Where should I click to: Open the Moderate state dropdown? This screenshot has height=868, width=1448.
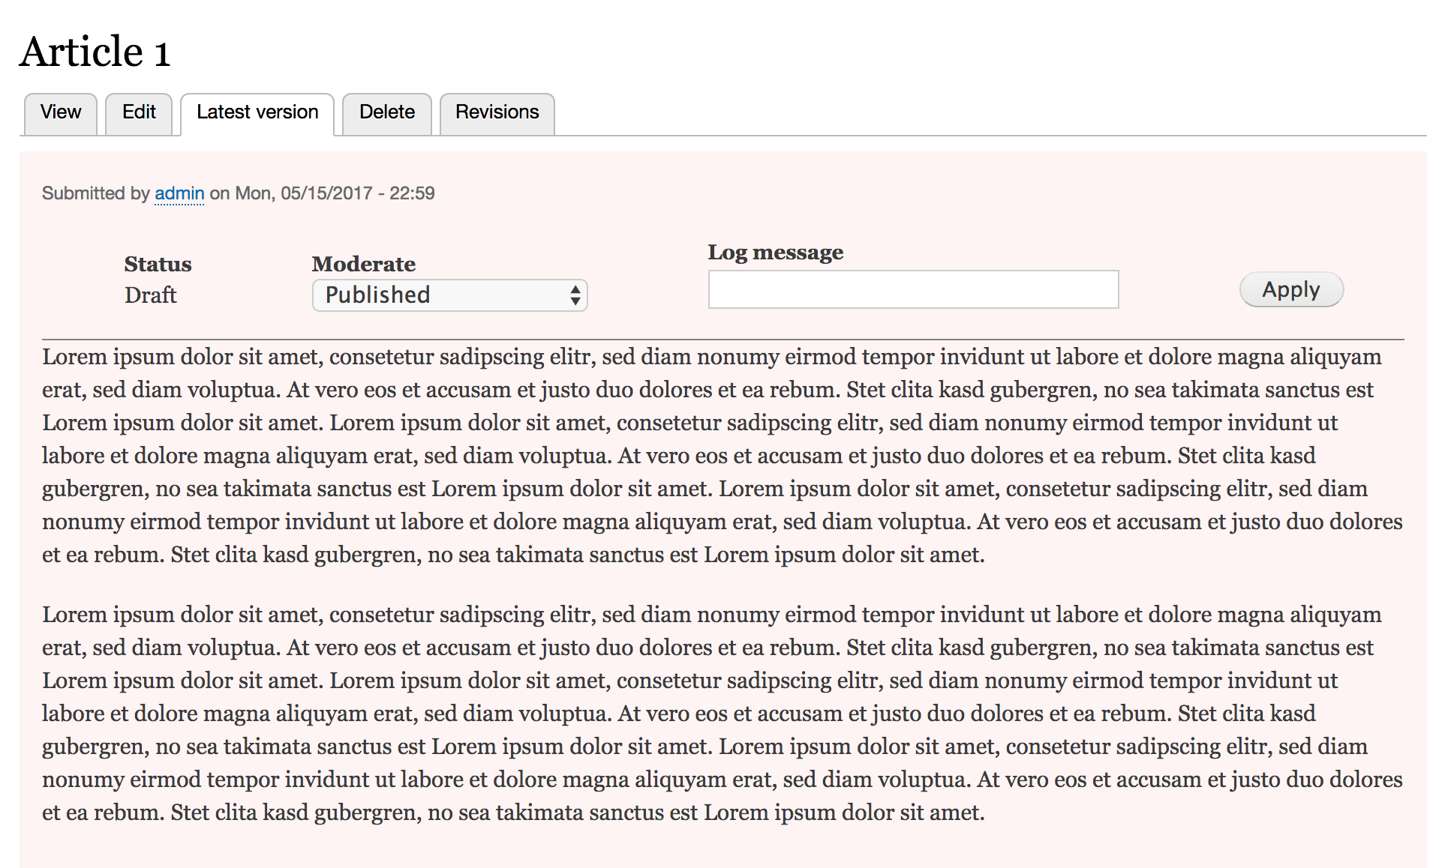(x=449, y=295)
